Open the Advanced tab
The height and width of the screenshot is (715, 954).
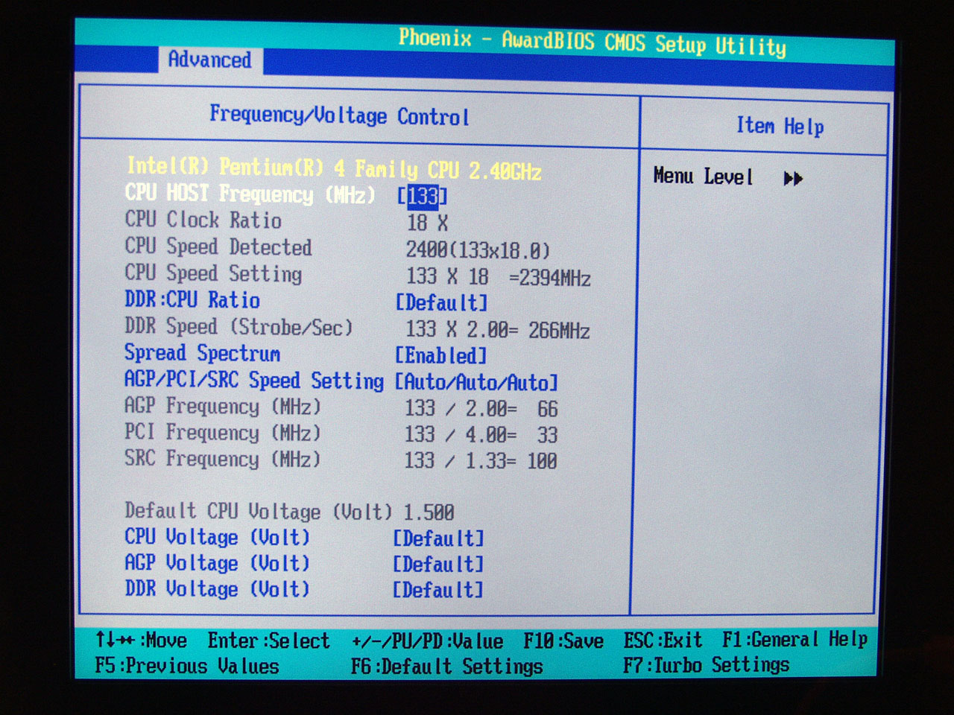(209, 60)
